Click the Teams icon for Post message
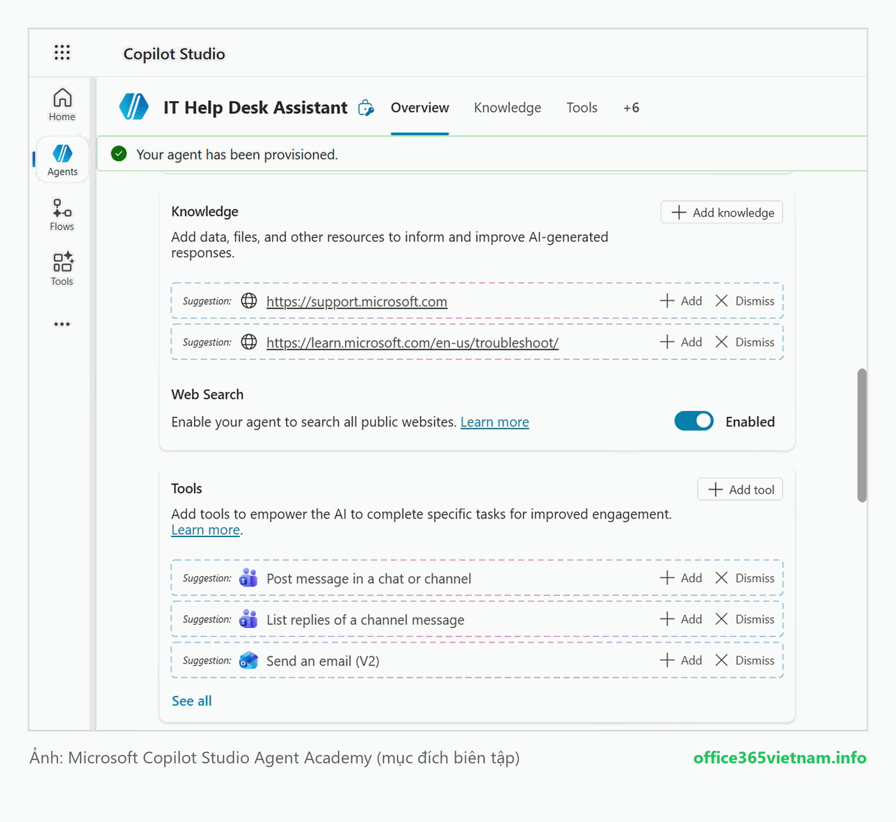 (248, 578)
